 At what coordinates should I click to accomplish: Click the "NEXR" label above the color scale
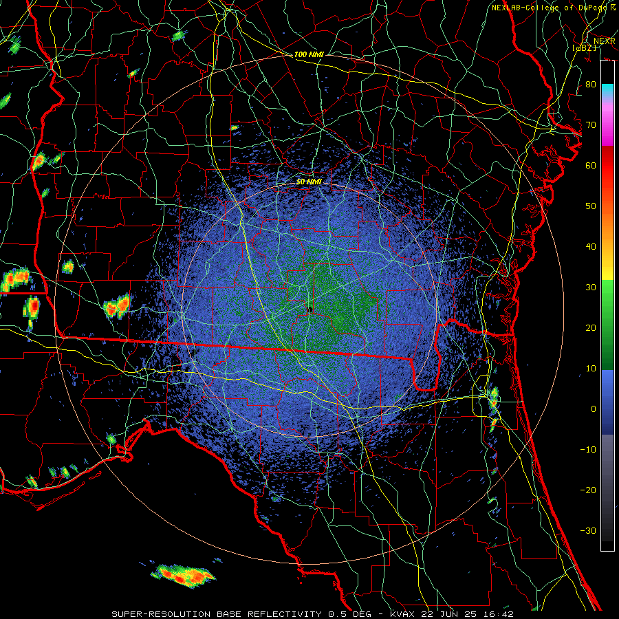pos(605,41)
